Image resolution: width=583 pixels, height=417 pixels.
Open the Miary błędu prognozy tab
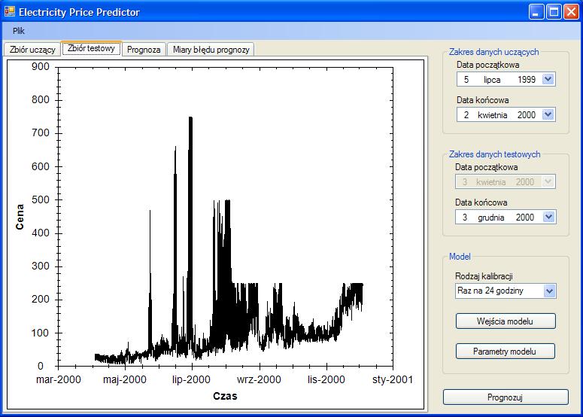click(x=211, y=50)
